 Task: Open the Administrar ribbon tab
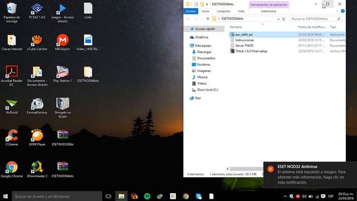[x=269, y=11]
